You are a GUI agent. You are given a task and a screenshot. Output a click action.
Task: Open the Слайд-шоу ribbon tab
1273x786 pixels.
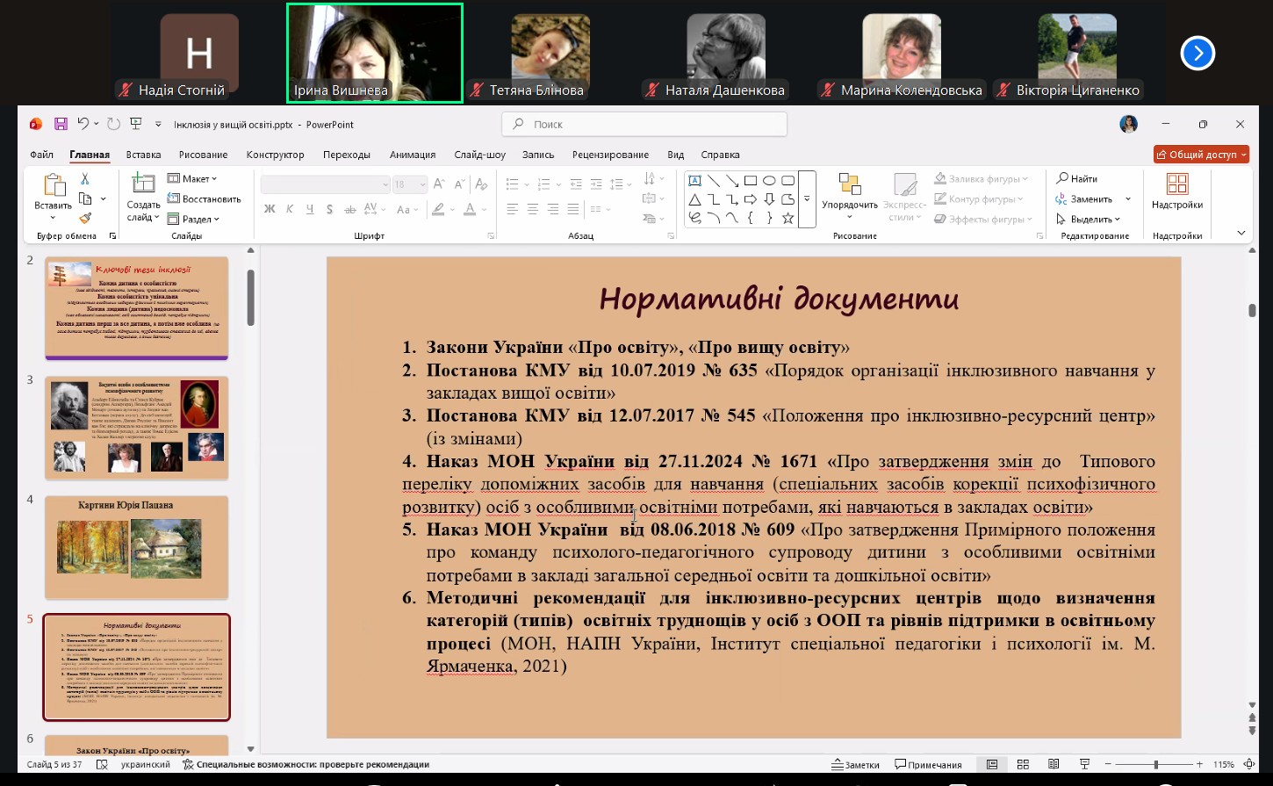pos(480,154)
